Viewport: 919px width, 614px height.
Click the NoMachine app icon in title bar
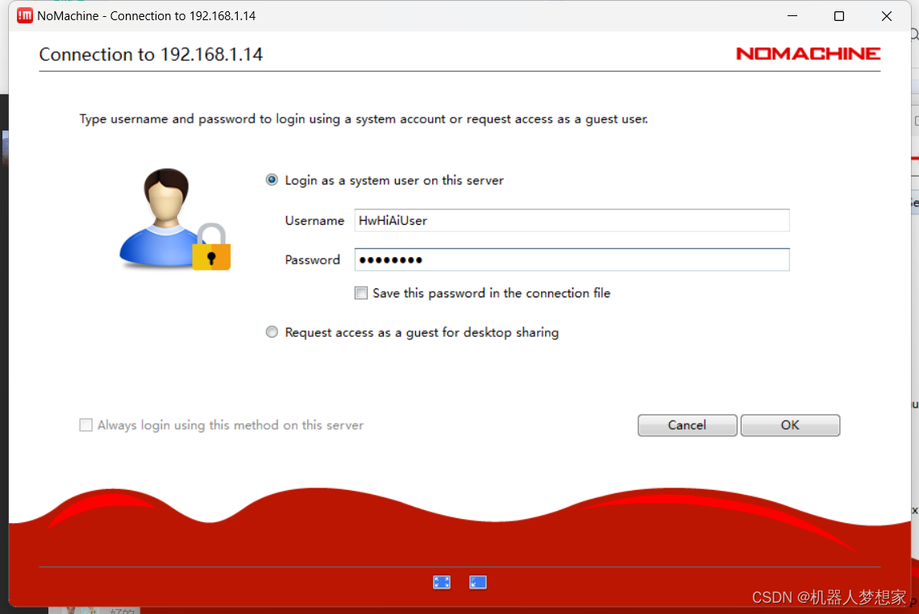pyautogui.click(x=25, y=16)
